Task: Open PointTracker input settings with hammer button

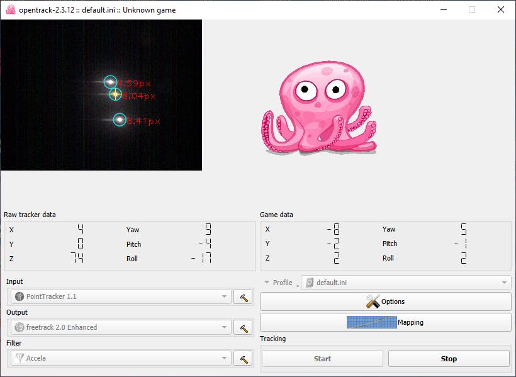Action: pos(242,296)
